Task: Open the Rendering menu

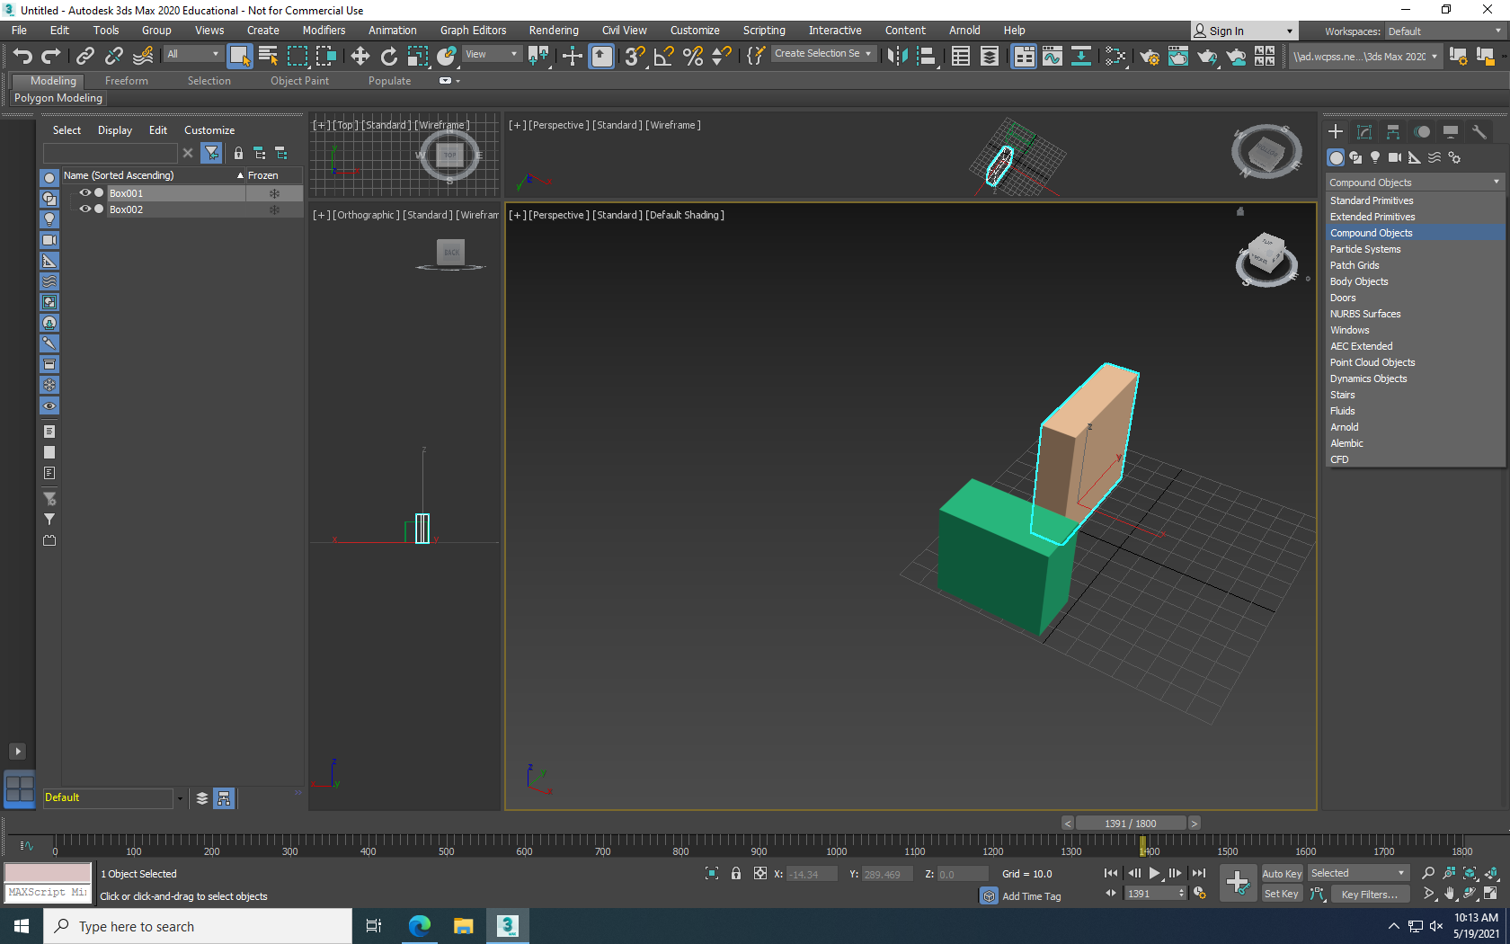Action: [553, 31]
